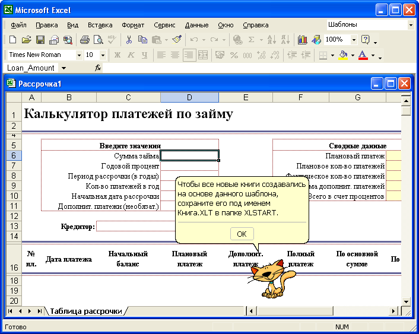Open the zoom 100% dropdown
This screenshot has width=419, height=334.
pyautogui.click(x=354, y=40)
